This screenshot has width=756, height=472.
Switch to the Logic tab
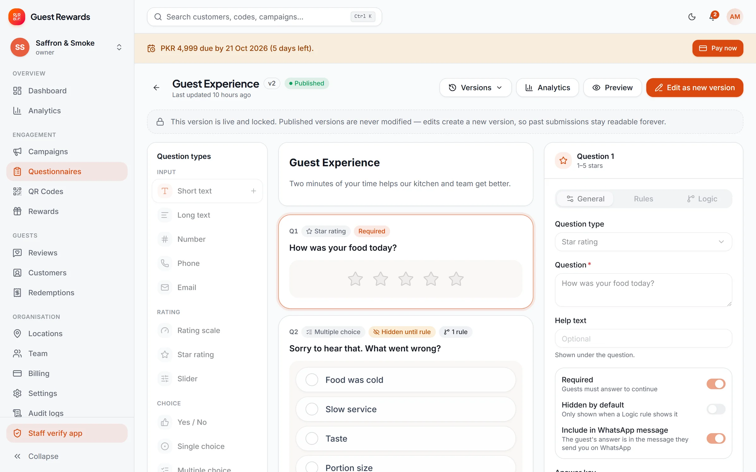(x=702, y=199)
